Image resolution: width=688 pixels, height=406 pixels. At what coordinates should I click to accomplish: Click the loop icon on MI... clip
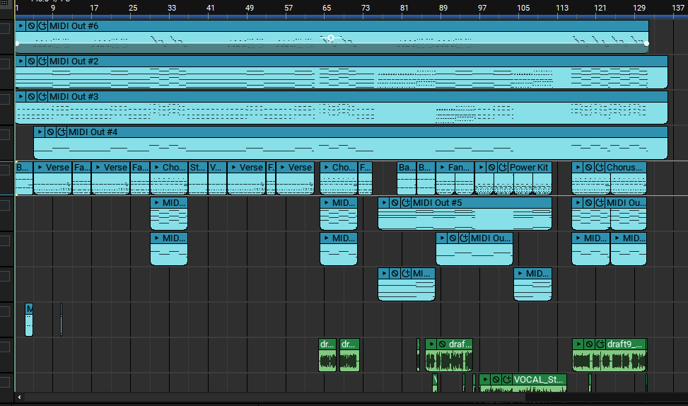pos(407,274)
